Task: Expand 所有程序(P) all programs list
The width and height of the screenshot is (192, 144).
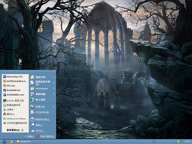Action: click(x=15, y=130)
